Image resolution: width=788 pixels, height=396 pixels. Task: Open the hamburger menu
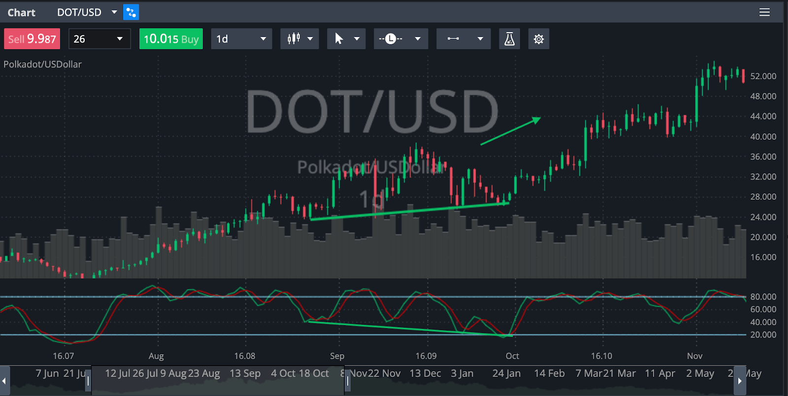[764, 12]
